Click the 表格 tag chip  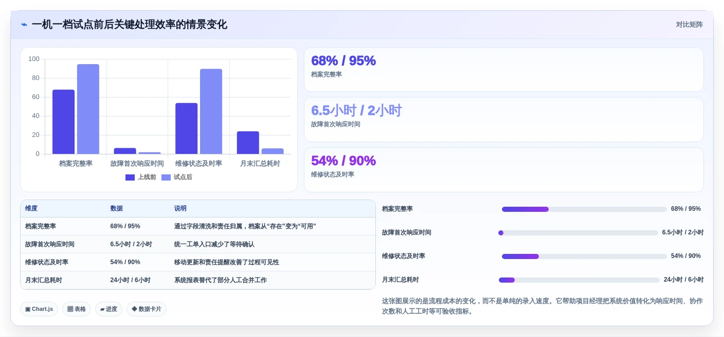coord(77,309)
